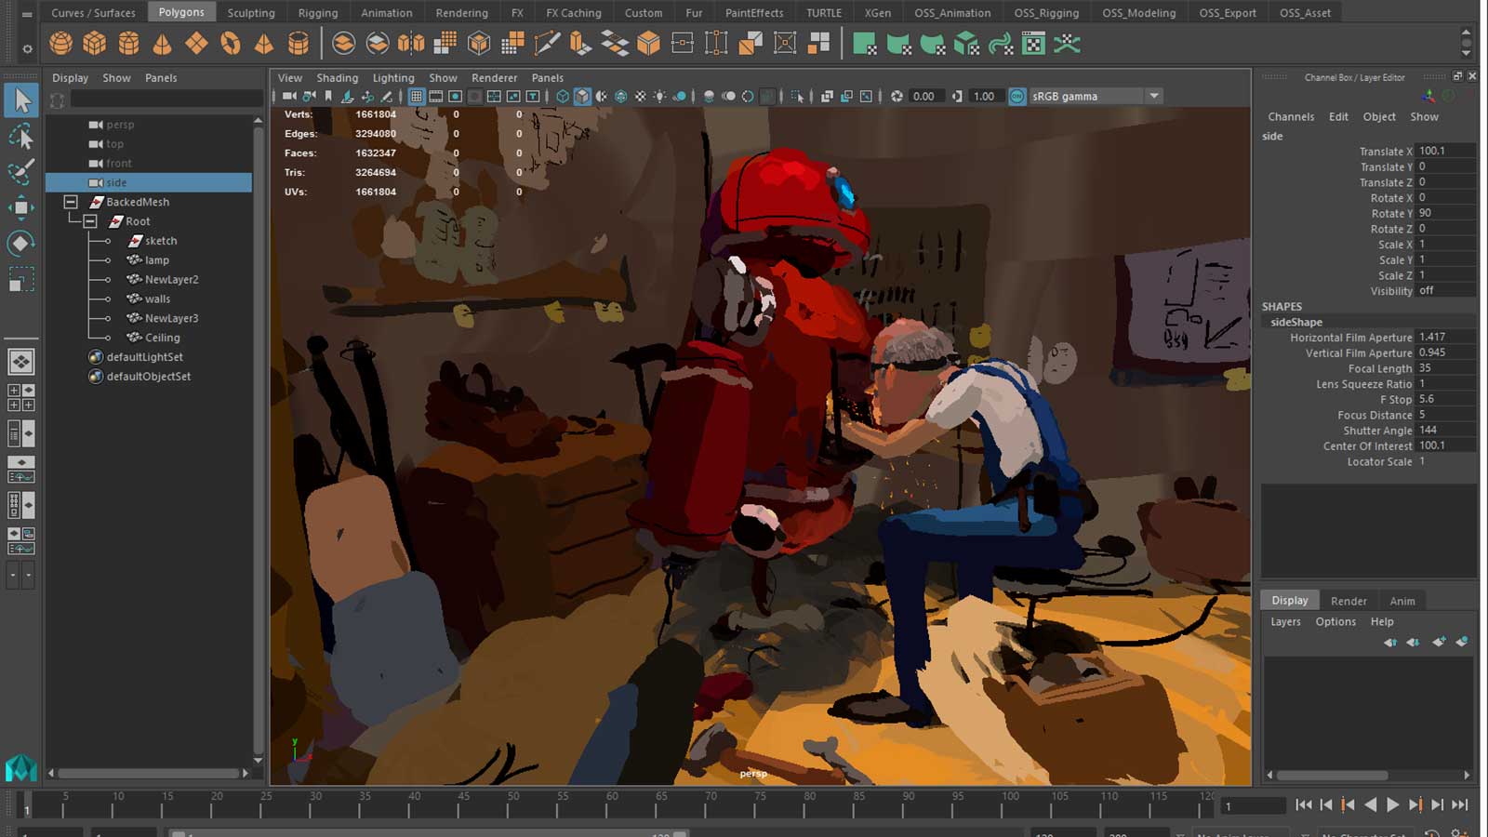This screenshot has width=1488, height=837.
Task: Toggle use all lights in viewport
Action: [660, 96]
